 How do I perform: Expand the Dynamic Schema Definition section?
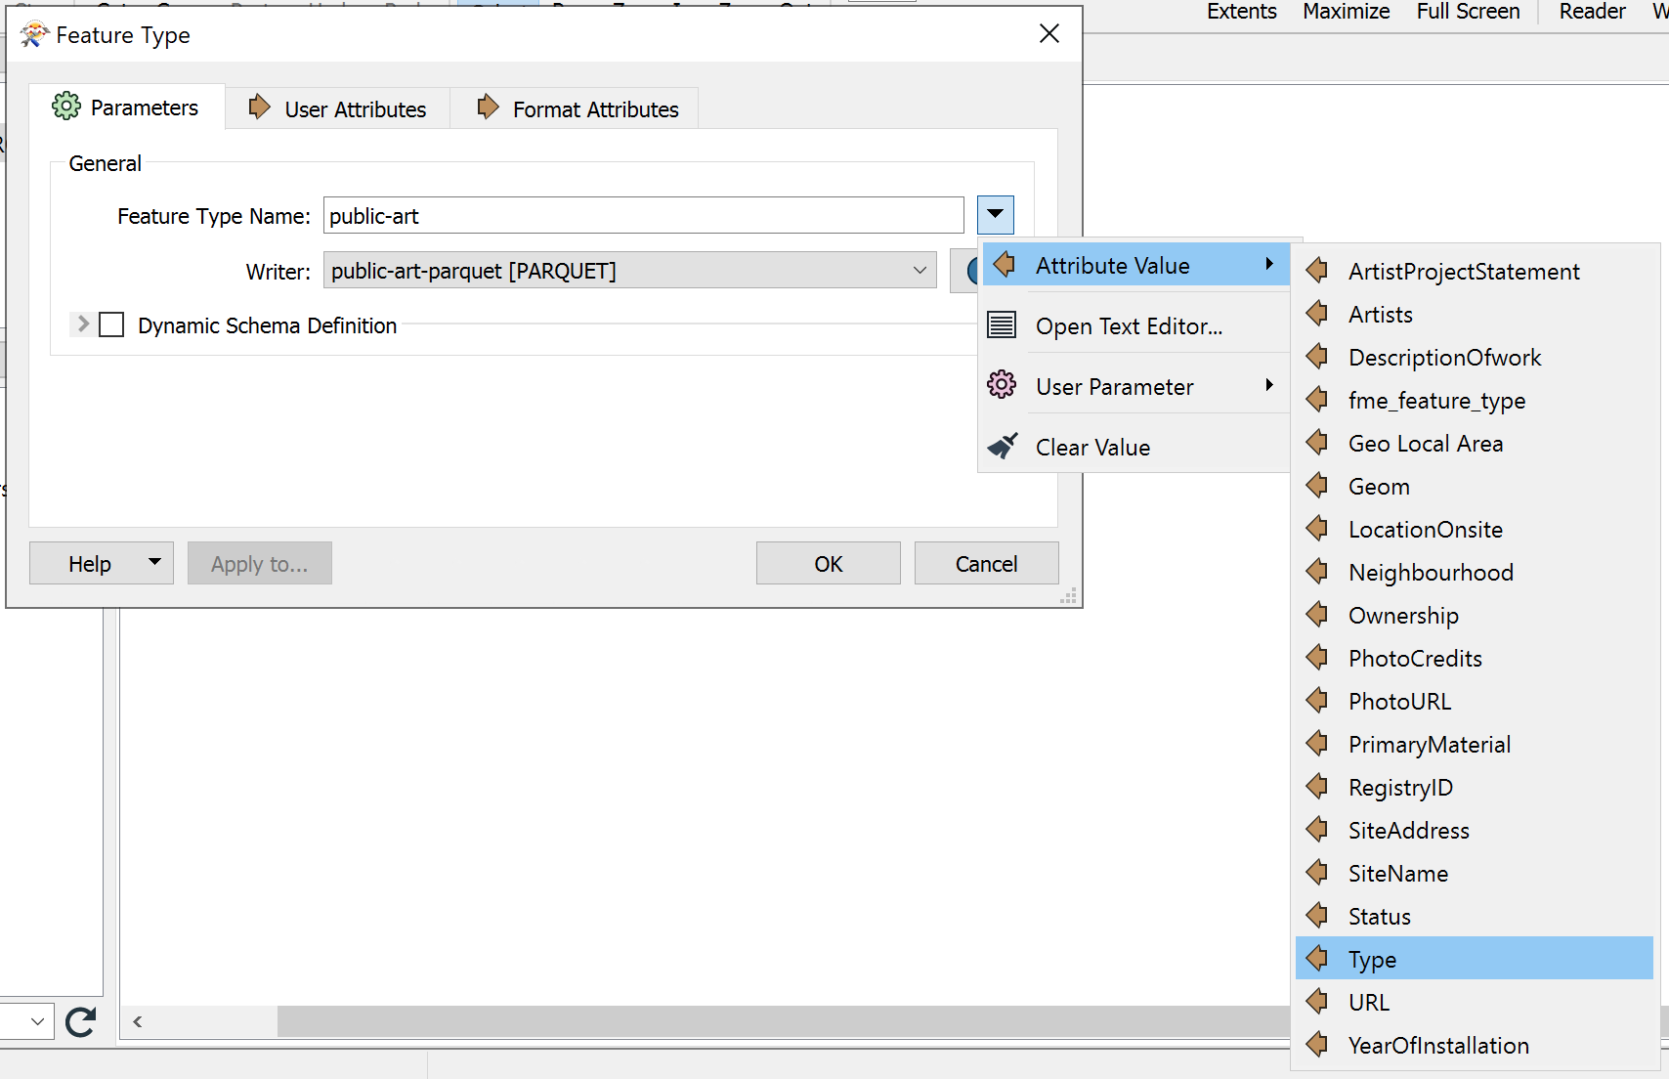[83, 324]
